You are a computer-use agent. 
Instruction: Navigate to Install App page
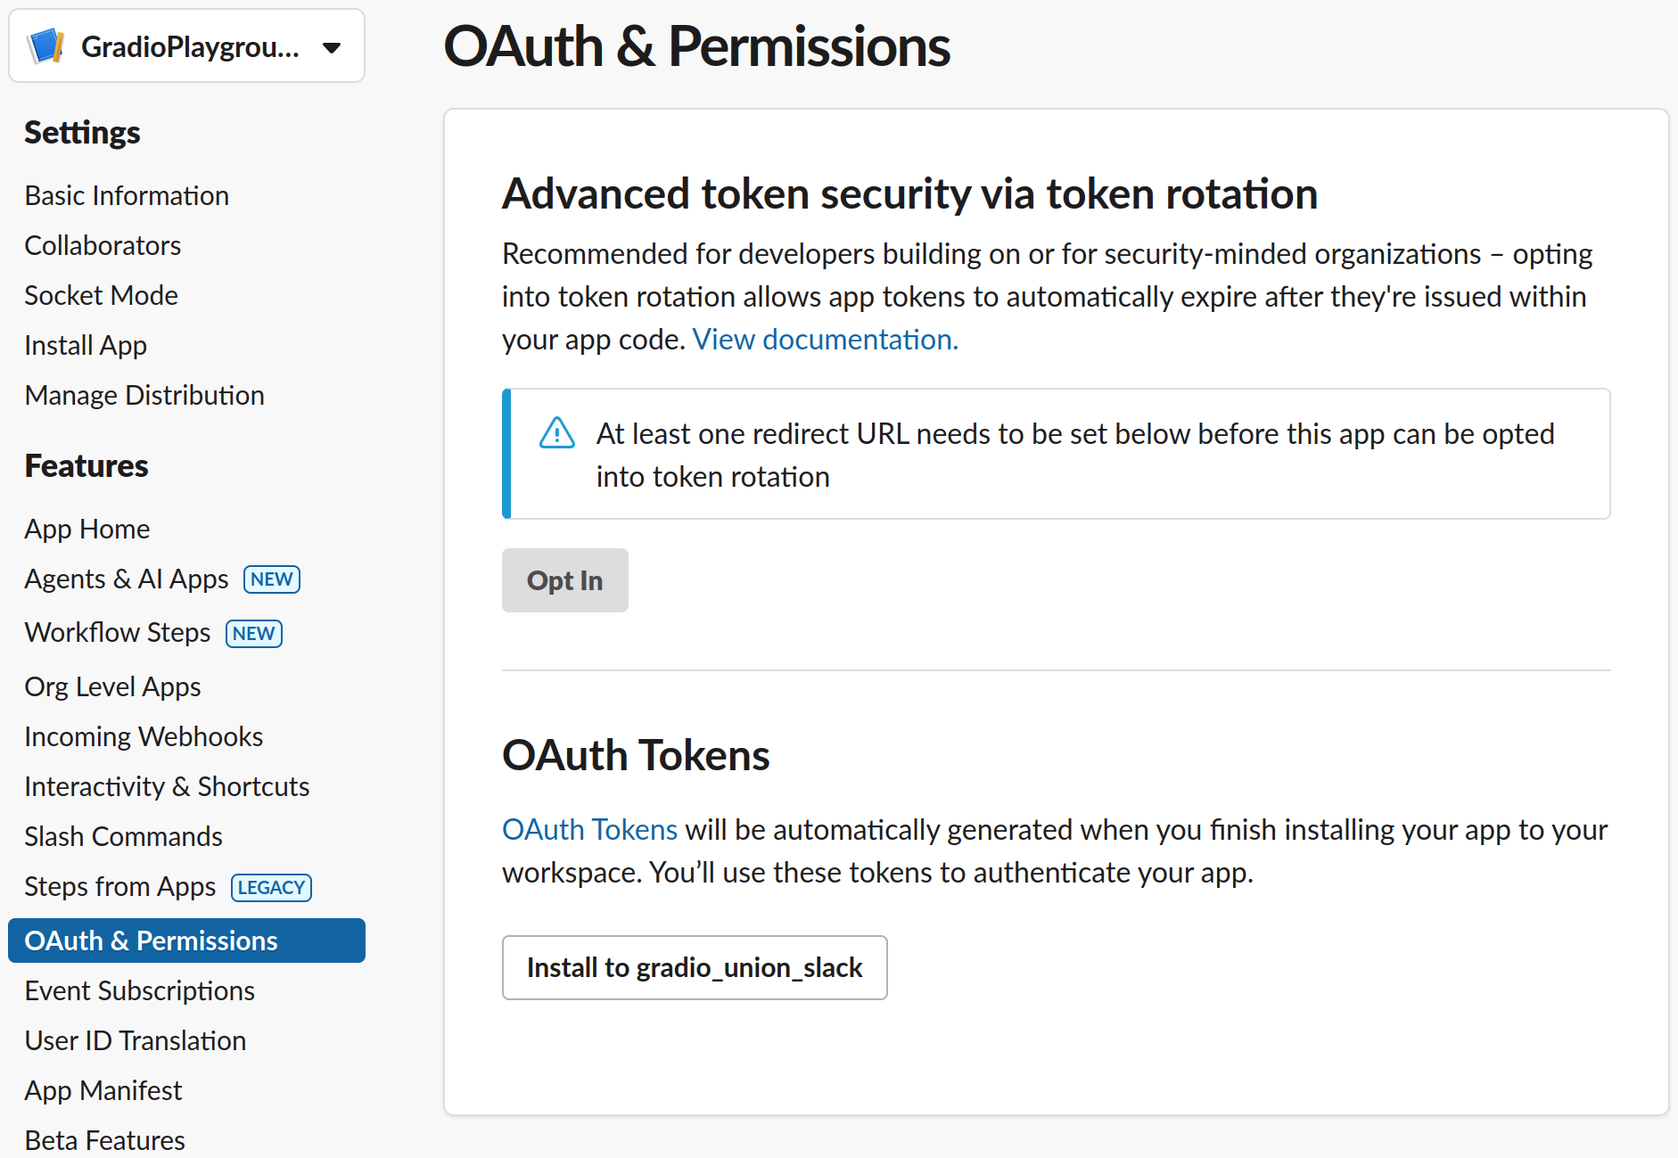86,345
